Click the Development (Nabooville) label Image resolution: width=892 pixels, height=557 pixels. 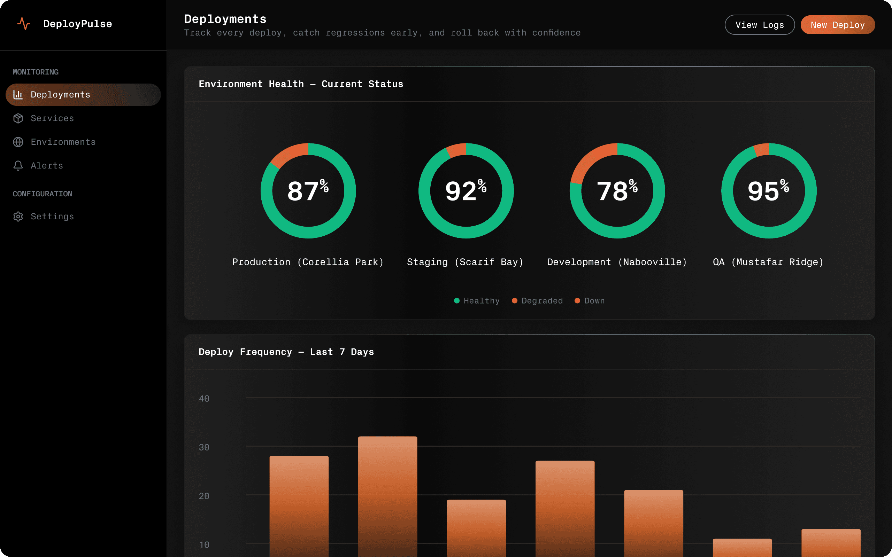[617, 262]
